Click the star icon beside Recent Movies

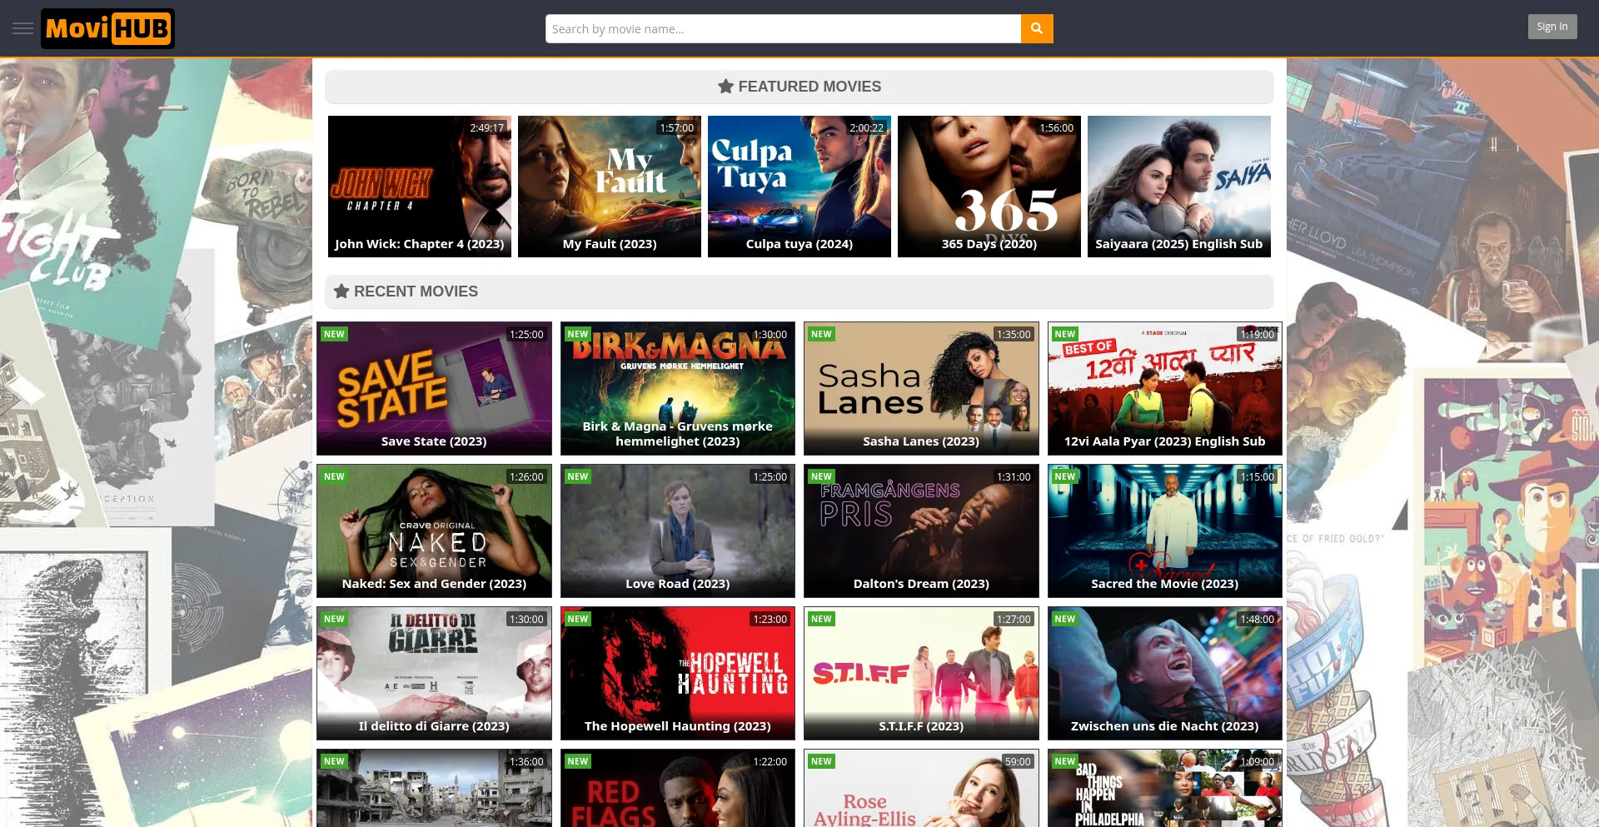(341, 291)
